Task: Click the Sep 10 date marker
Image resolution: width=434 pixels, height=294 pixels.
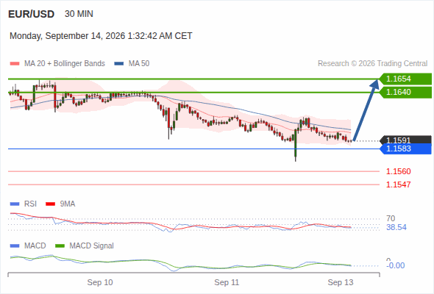Action: pos(100,282)
